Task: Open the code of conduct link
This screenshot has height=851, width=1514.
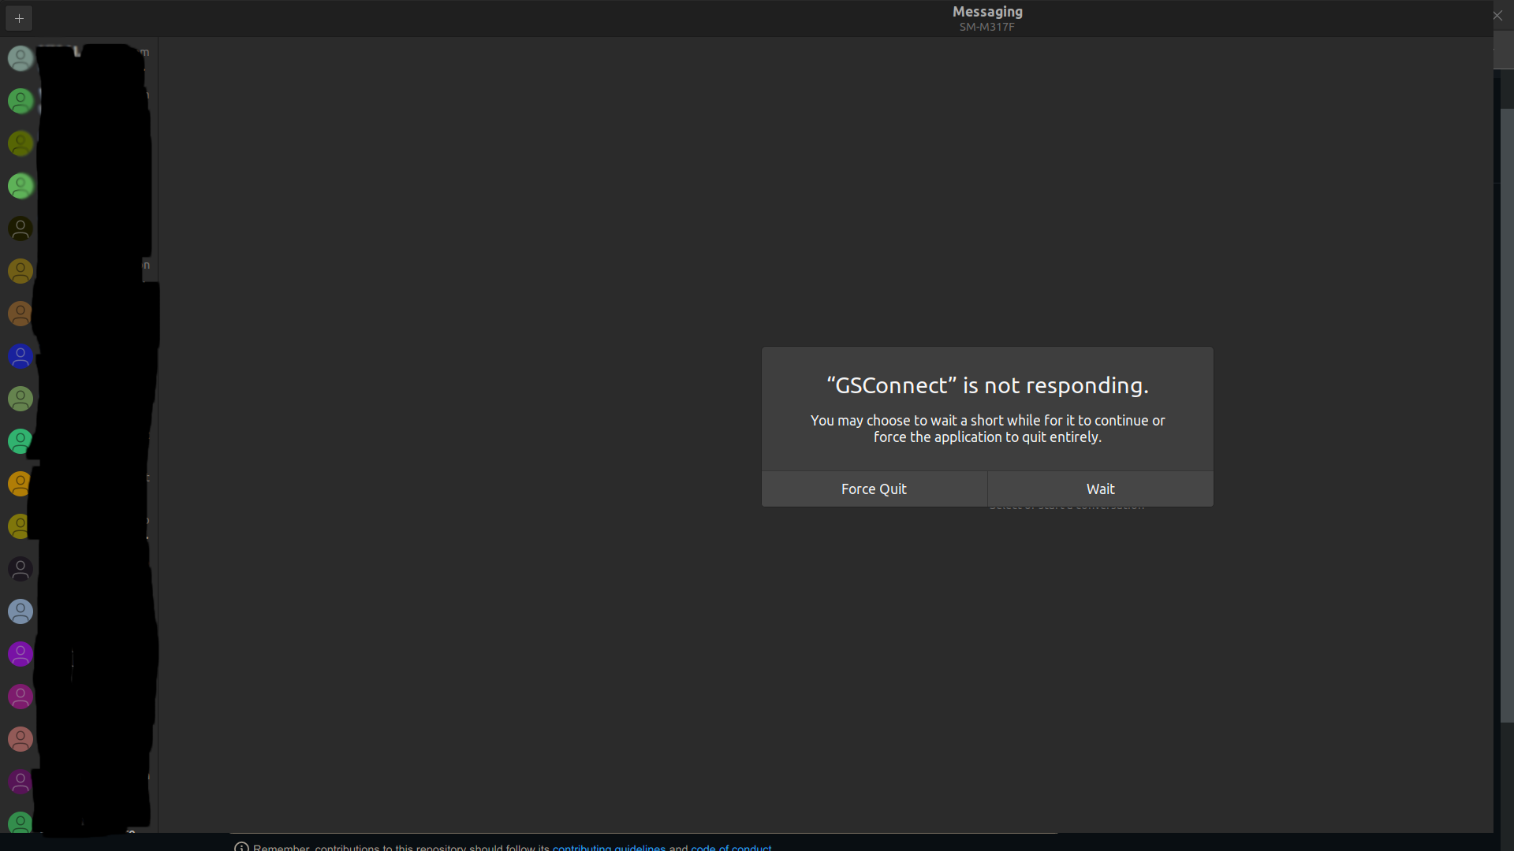Action: 730,848
